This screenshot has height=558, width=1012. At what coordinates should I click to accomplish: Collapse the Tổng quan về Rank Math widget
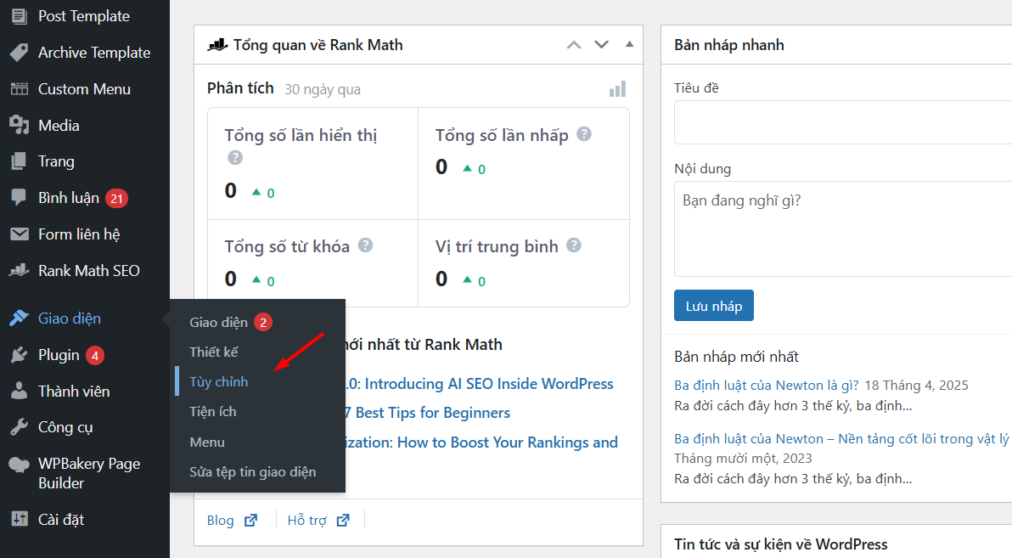(x=628, y=44)
